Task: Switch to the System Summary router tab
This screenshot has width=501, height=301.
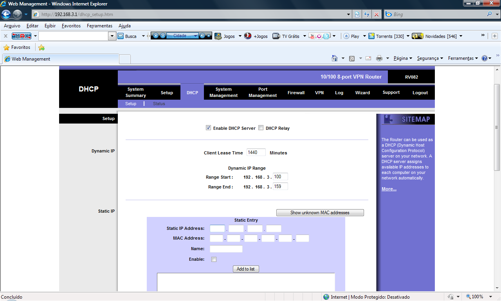Action: tap(136, 92)
